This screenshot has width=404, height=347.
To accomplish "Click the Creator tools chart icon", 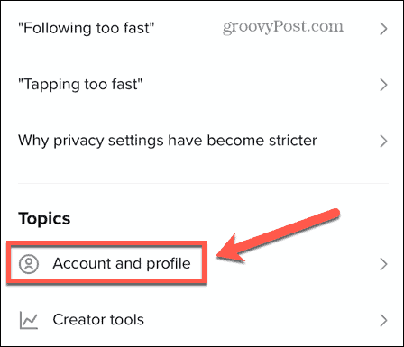I will [29, 320].
